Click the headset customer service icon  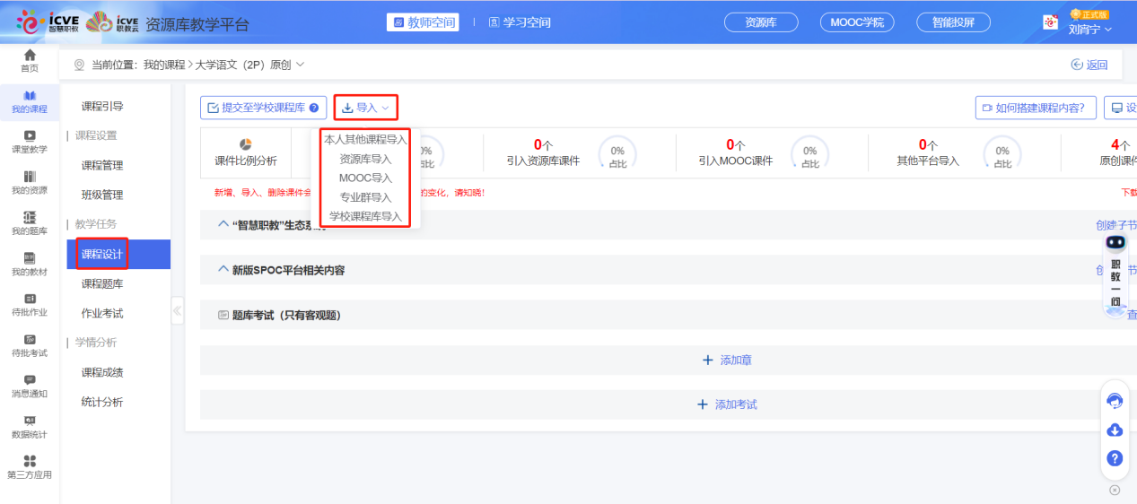coord(1115,401)
